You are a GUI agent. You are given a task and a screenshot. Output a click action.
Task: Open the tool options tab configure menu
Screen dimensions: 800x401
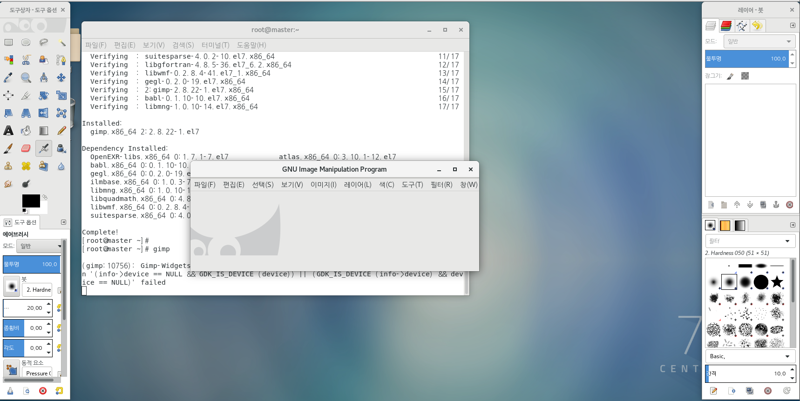click(64, 222)
